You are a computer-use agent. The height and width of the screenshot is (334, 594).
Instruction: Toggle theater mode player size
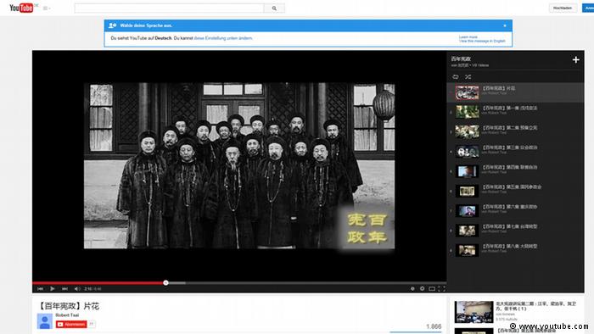click(432, 288)
